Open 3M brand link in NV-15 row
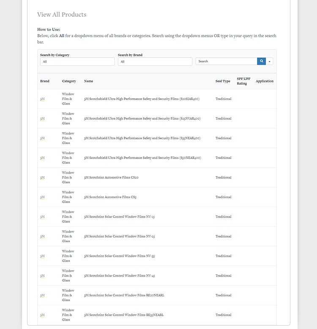This screenshot has height=329, width=317. pyautogui.click(x=42, y=217)
